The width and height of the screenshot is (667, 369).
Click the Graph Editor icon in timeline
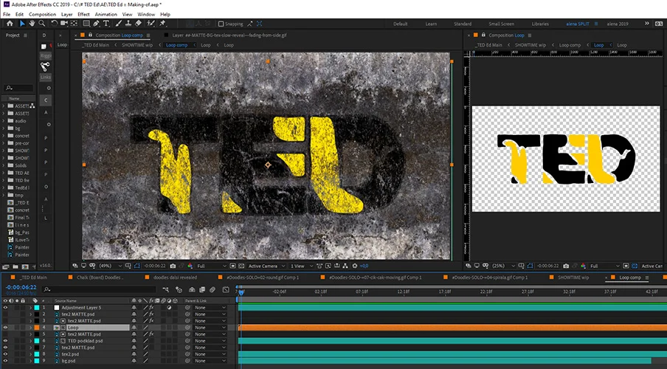pos(226,290)
